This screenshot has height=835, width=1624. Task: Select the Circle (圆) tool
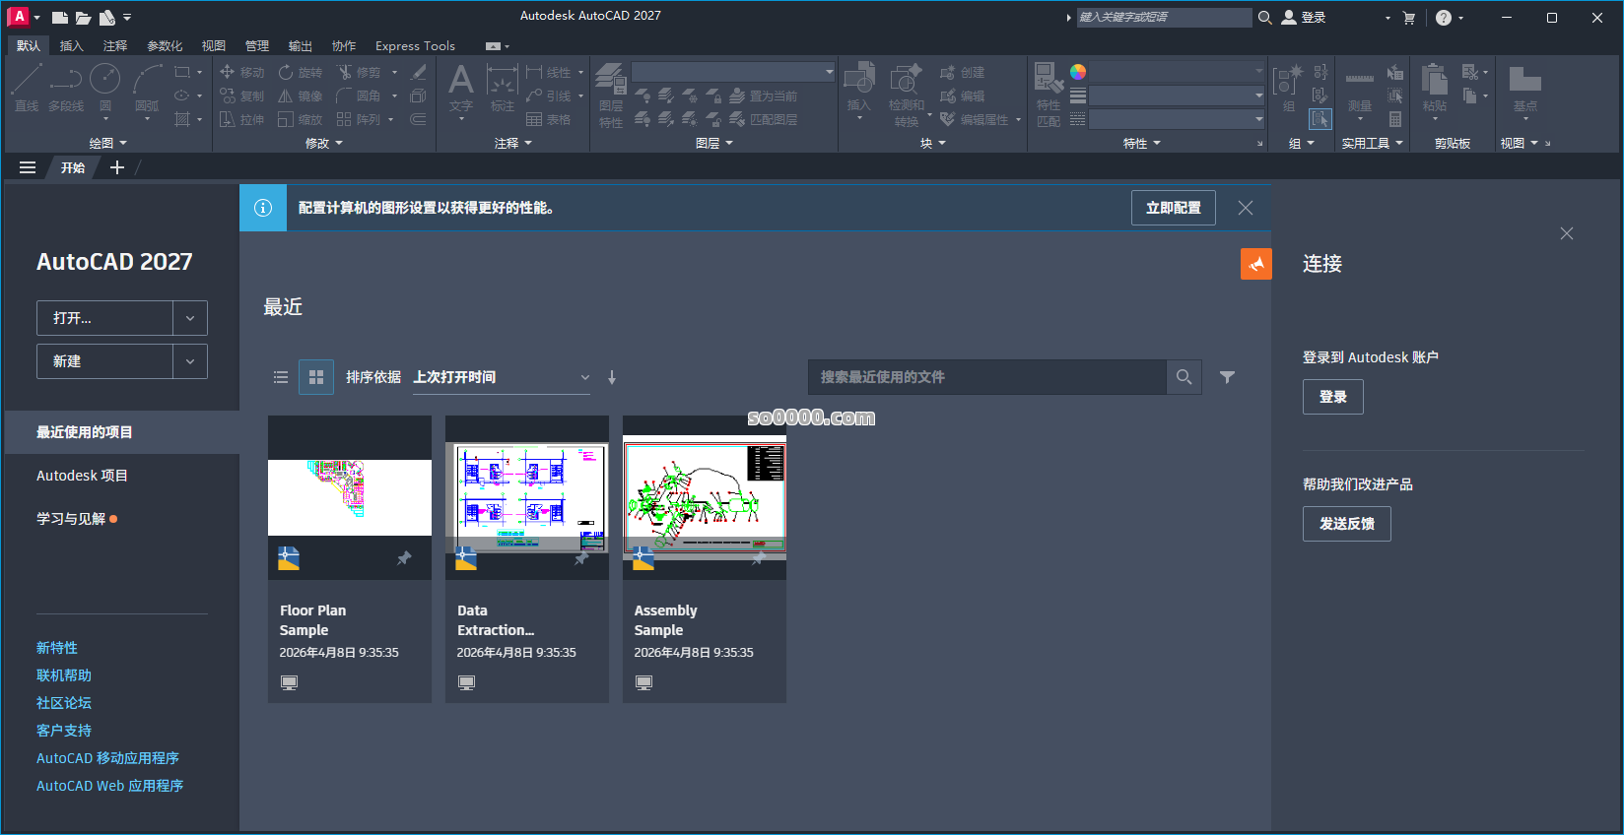(104, 86)
